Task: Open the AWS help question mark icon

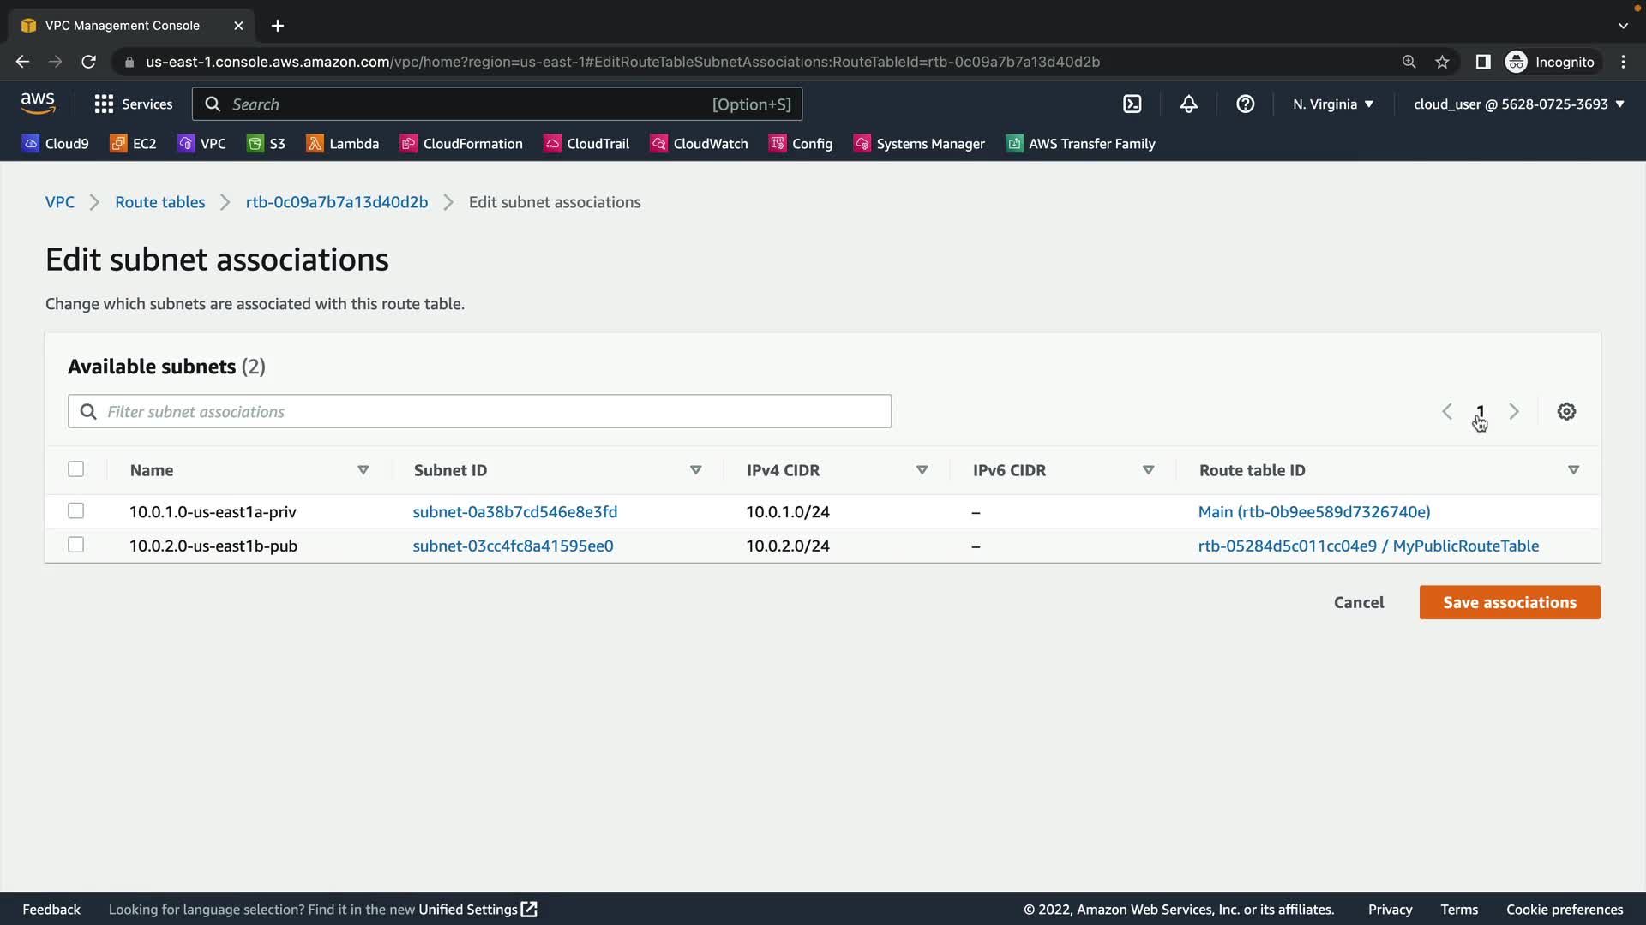Action: pos(1245,104)
